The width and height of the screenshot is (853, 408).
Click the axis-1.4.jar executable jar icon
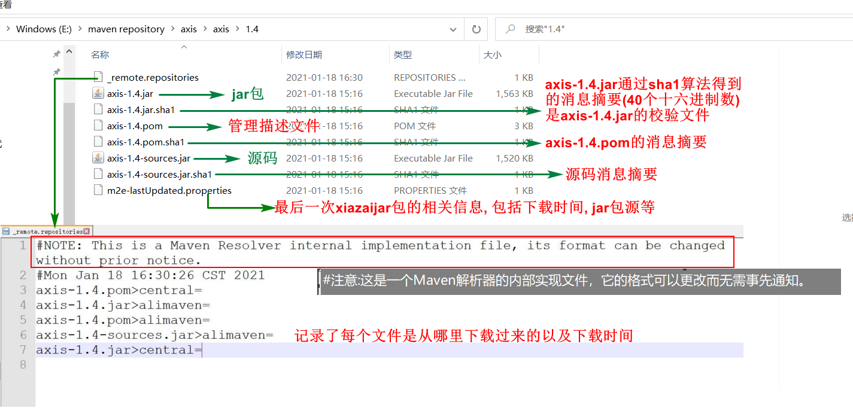pyautogui.click(x=98, y=94)
